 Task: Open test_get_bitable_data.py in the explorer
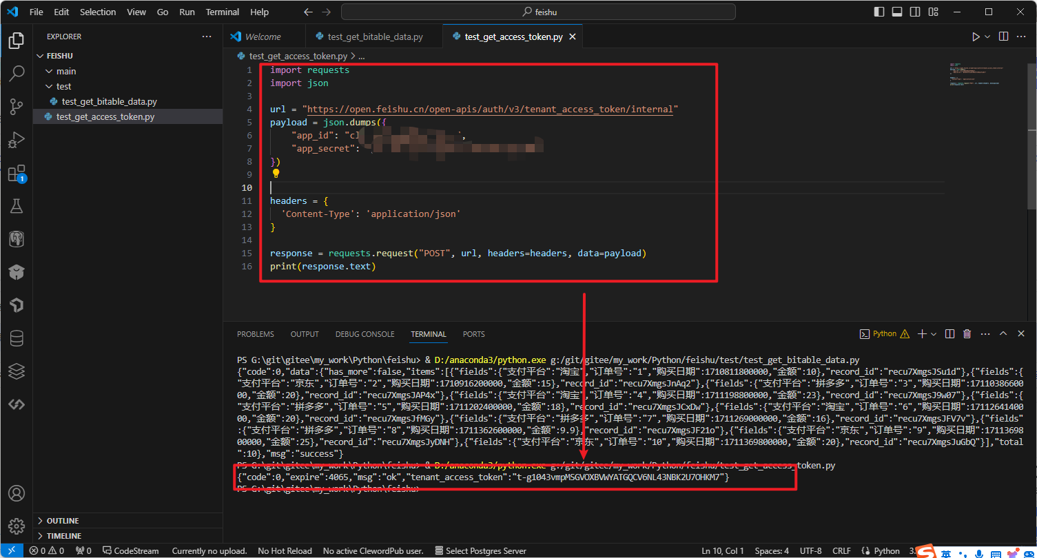[x=127, y=101]
